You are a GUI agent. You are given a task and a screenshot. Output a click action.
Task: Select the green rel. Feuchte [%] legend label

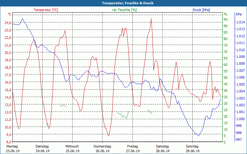pyautogui.click(x=124, y=10)
